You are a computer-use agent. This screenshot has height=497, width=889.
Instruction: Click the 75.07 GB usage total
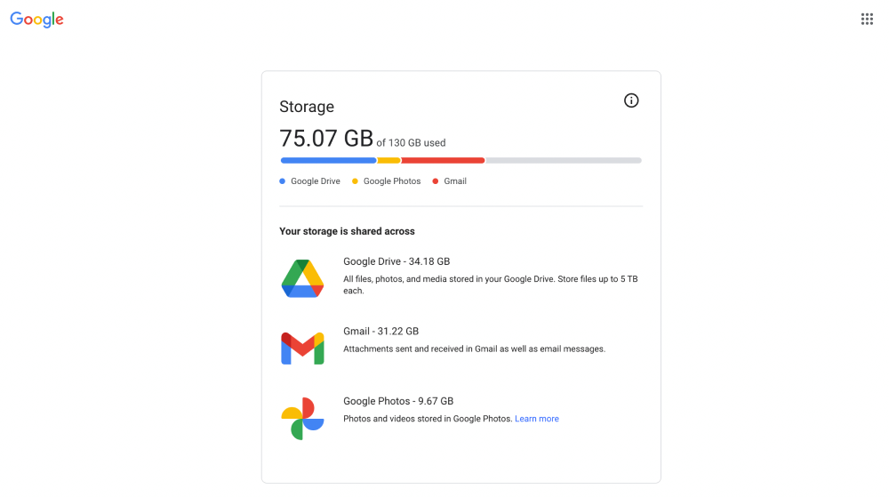(x=326, y=139)
